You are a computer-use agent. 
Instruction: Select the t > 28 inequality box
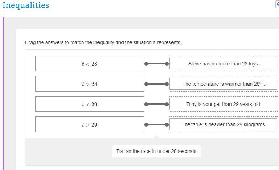(x=89, y=84)
